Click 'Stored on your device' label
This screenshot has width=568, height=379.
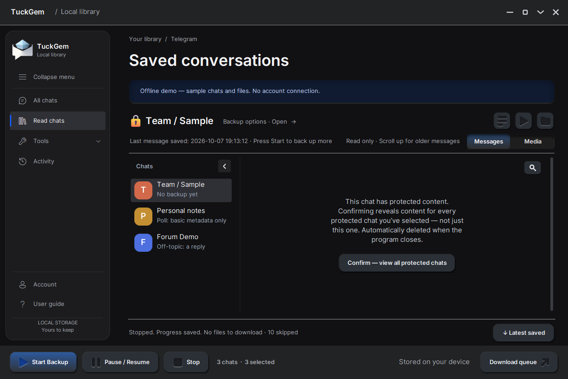(434, 362)
